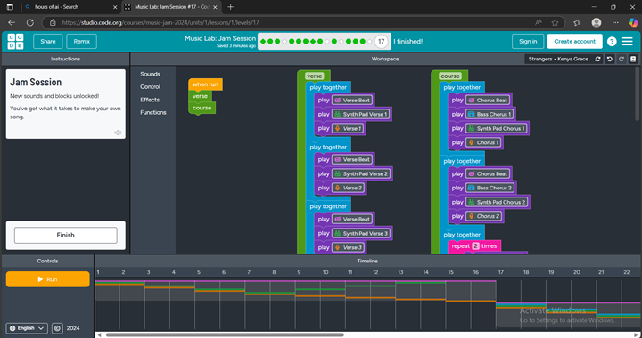View site information lock icon
Image resolution: width=642 pixels, height=338 pixels.
(x=53, y=23)
